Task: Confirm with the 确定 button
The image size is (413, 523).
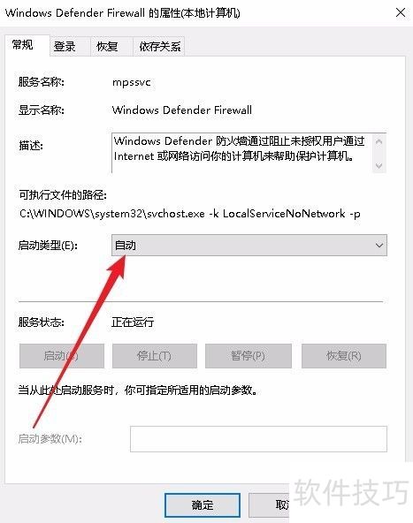Action: (x=203, y=505)
